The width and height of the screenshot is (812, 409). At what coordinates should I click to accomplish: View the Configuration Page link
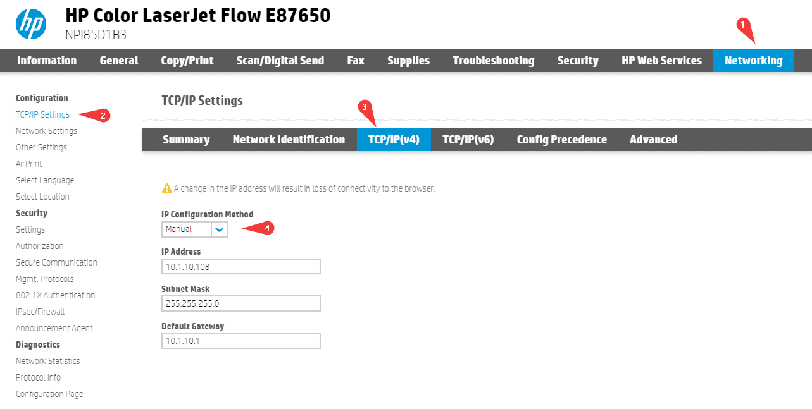coord(49,394)
